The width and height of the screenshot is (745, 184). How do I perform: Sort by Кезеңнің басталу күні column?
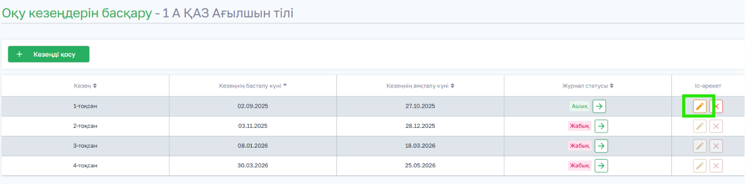click(253, 86)
